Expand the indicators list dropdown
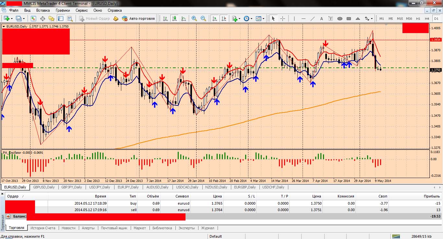Image resolution: width=443 pixels, height=239 pixels. [239, 18]
